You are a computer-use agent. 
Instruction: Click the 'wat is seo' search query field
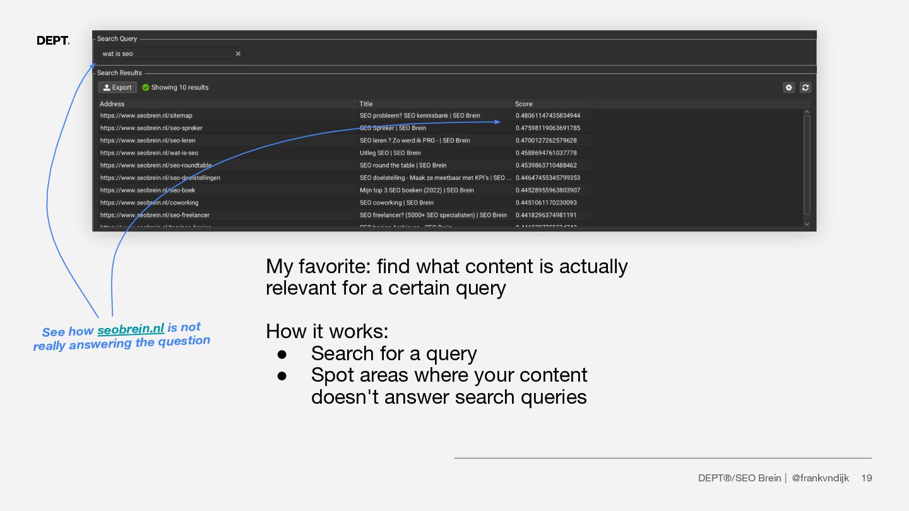click(170, 54)
